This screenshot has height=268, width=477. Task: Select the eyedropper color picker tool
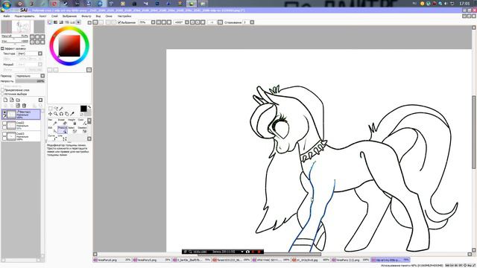click(72, 114)
